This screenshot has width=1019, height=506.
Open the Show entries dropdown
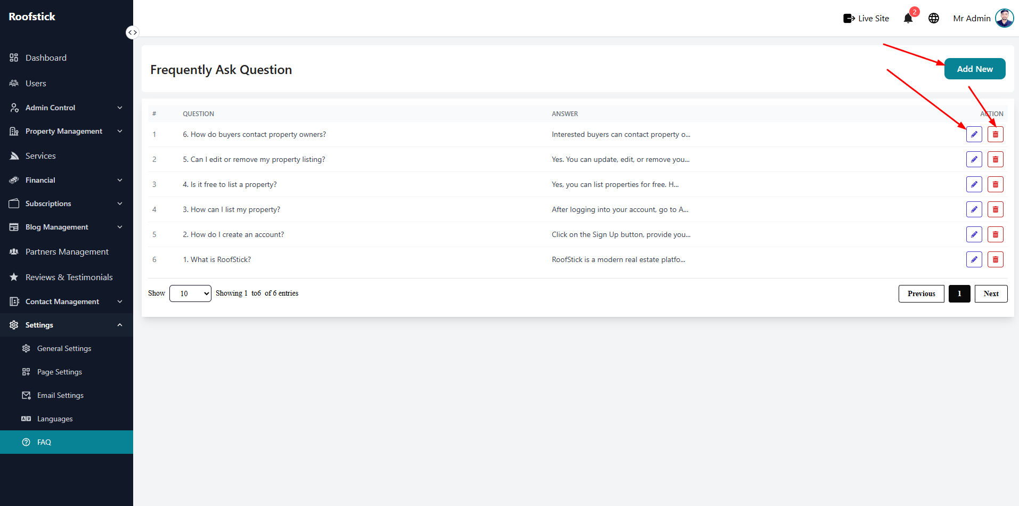tap(190, 293)
